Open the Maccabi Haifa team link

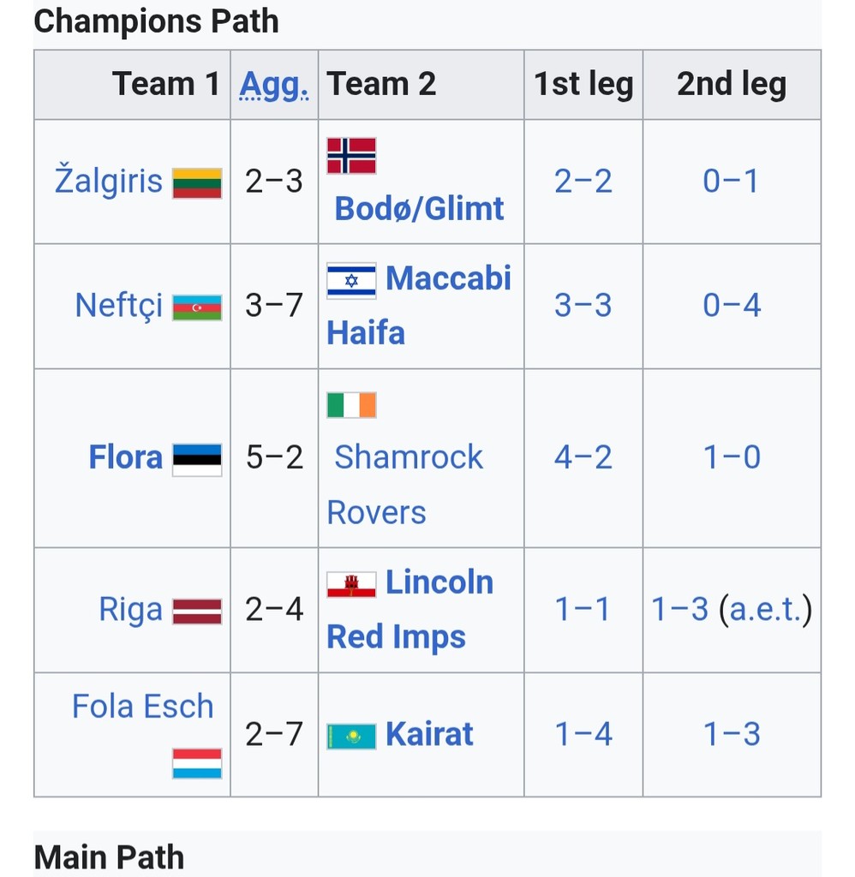pyautogui.click(x=419, y=306)
